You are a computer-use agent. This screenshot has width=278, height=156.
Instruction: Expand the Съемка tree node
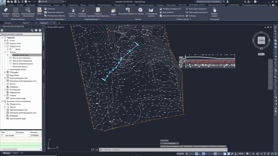click(5, 95)
